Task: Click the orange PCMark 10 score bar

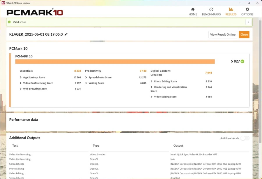Action: tap(115, 62)
